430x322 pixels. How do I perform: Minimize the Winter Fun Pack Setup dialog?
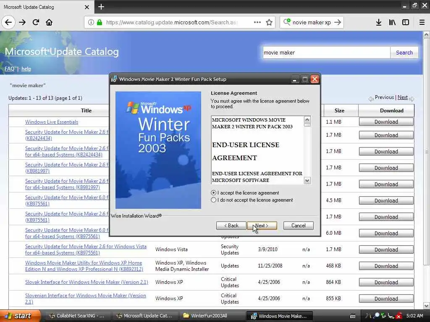(294, 79)
